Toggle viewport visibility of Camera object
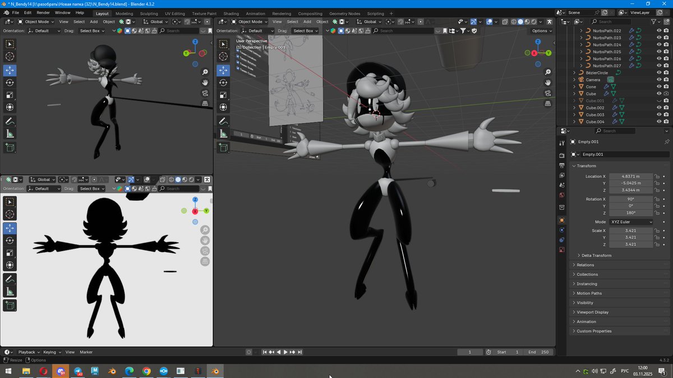The image size is (673, 378). (x=659, y=80)
